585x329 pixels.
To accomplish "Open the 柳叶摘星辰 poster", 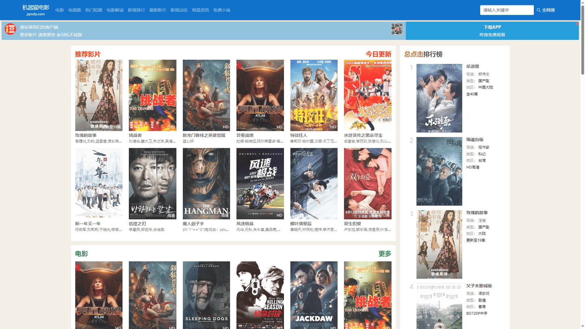I will [x=314, y=184].
